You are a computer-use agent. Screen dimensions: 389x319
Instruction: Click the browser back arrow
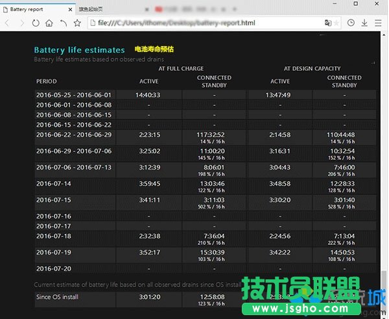(x=7, y=23)
